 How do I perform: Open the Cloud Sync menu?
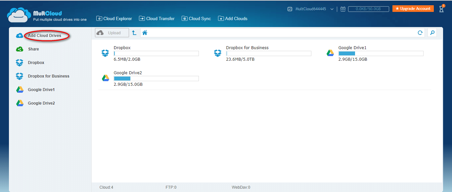pos(196,19)
